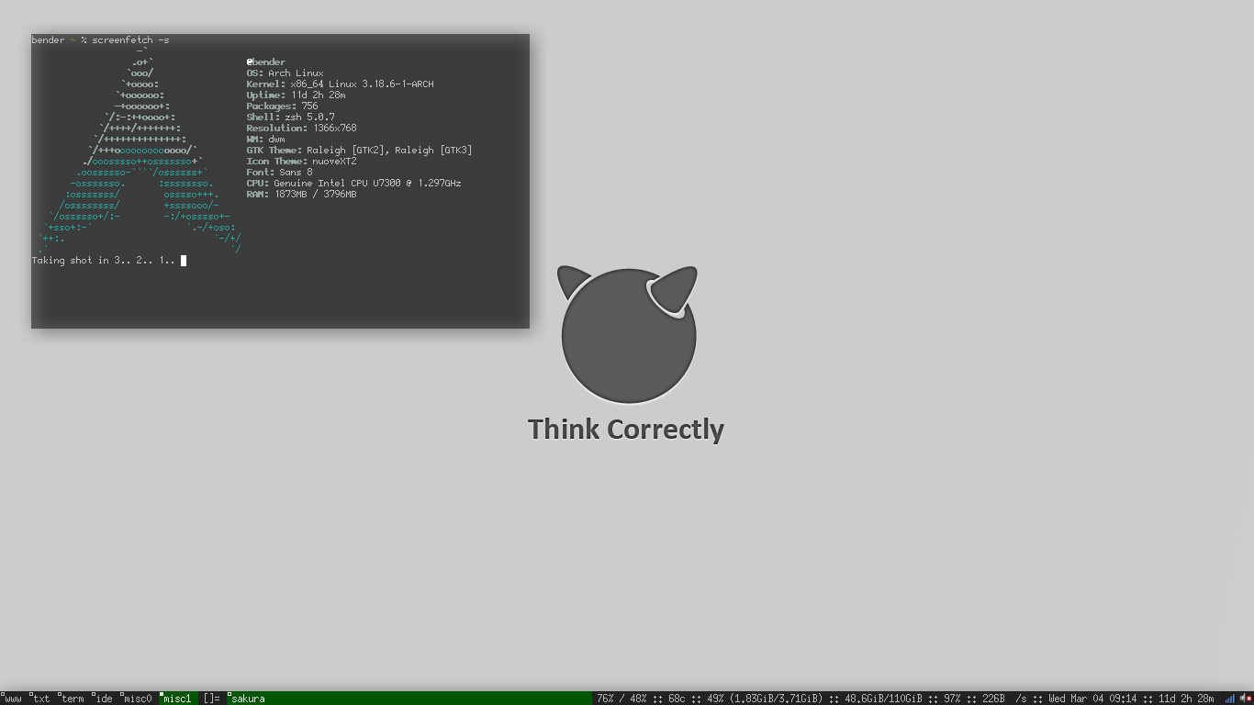Click the memory usage 49% (1.83GiB/3.71GiB)
Screen dimensions: 1254x705
click(765, 699)
